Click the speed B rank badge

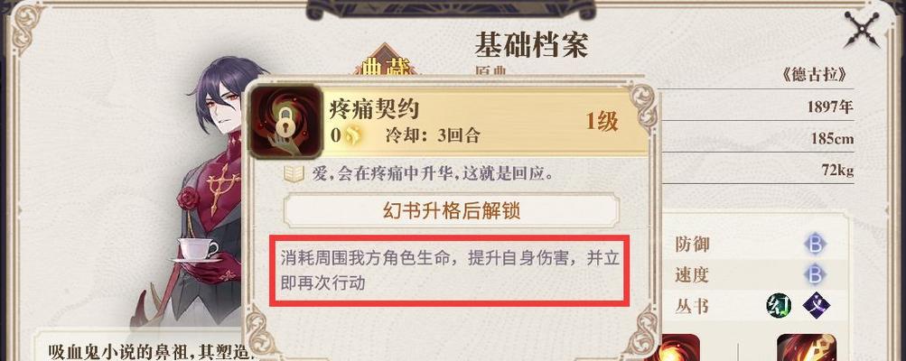tap(815, 275)
